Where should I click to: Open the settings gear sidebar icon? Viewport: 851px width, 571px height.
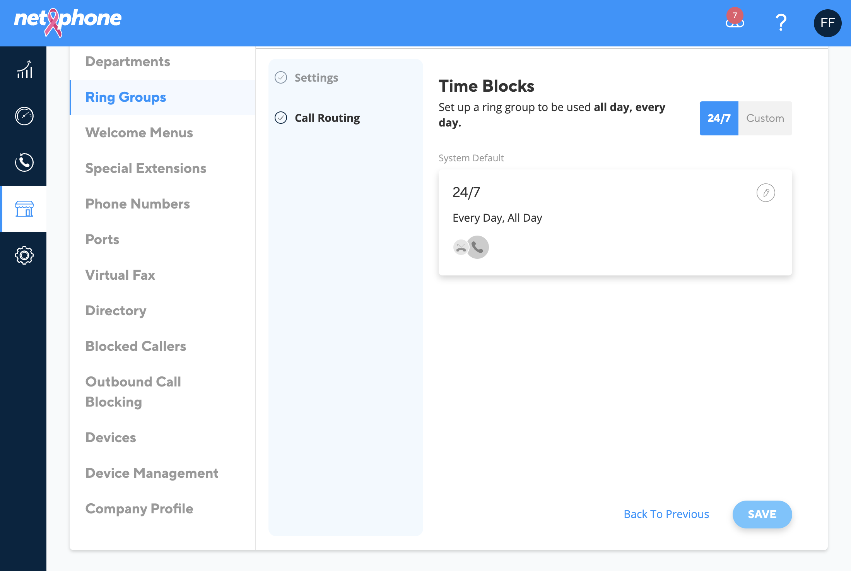coord(24,255)
